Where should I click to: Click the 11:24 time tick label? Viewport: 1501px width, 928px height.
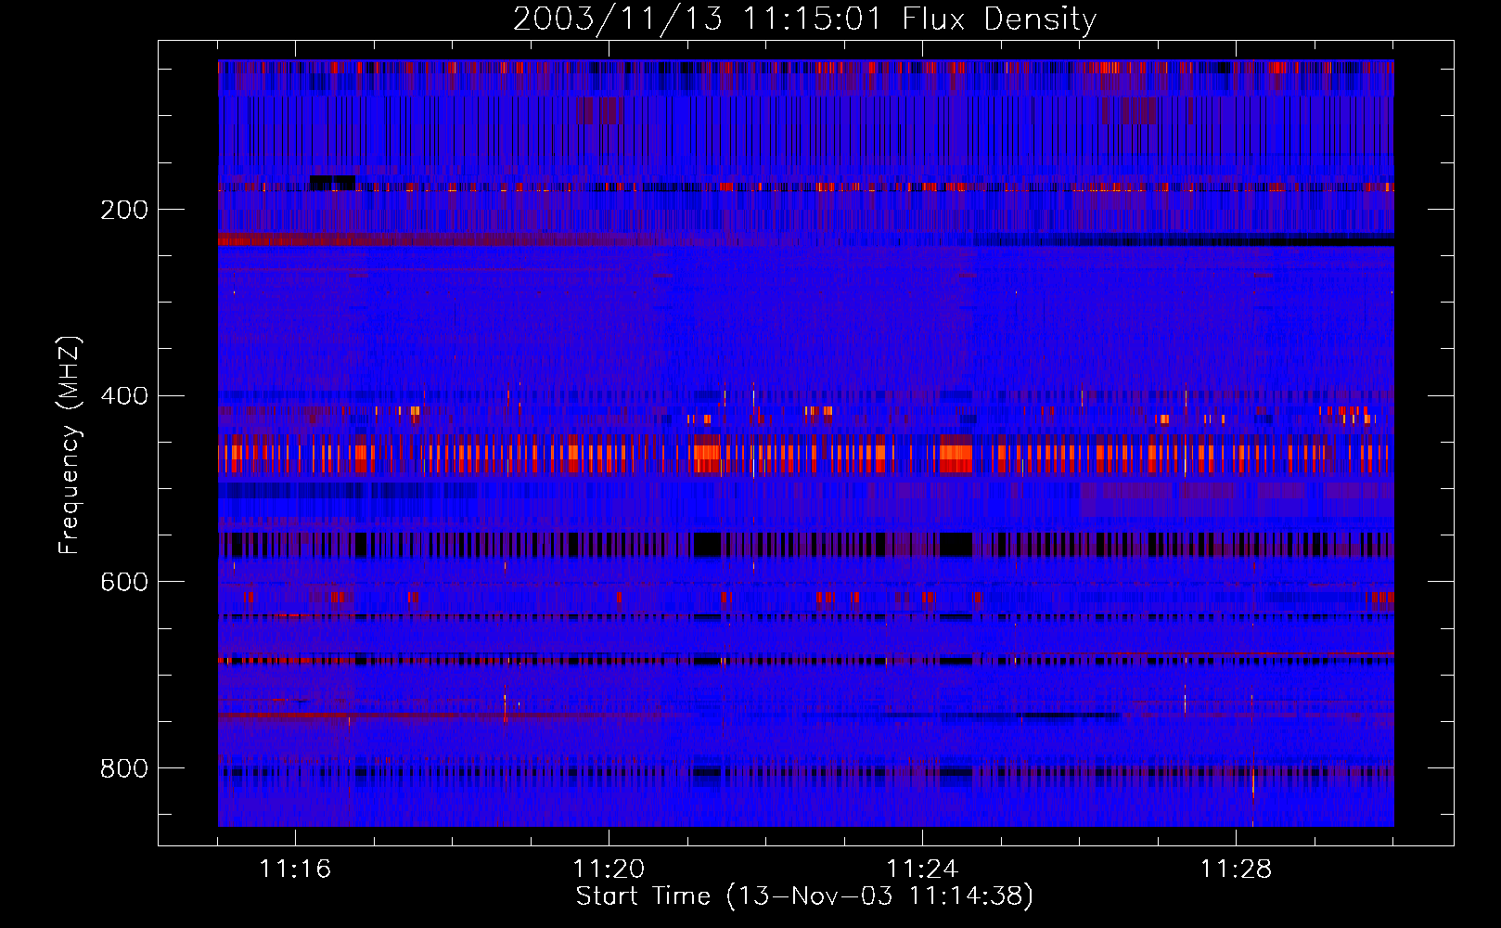point(922,869)
